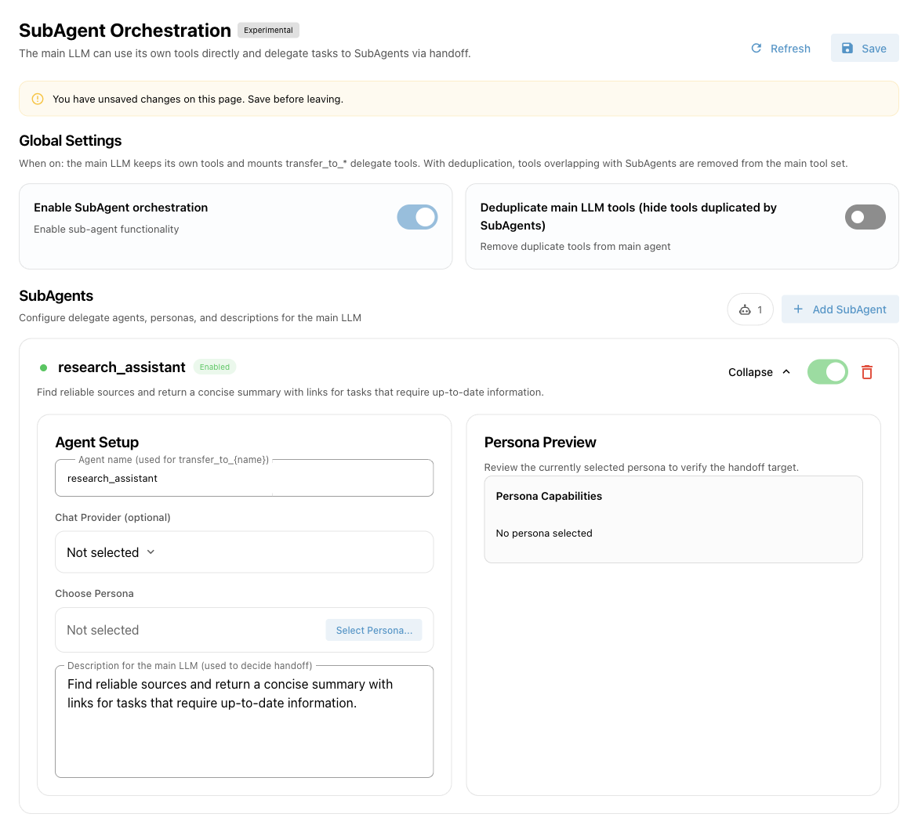Save the SubAgent orchestration settings

[x=864, y=48]
